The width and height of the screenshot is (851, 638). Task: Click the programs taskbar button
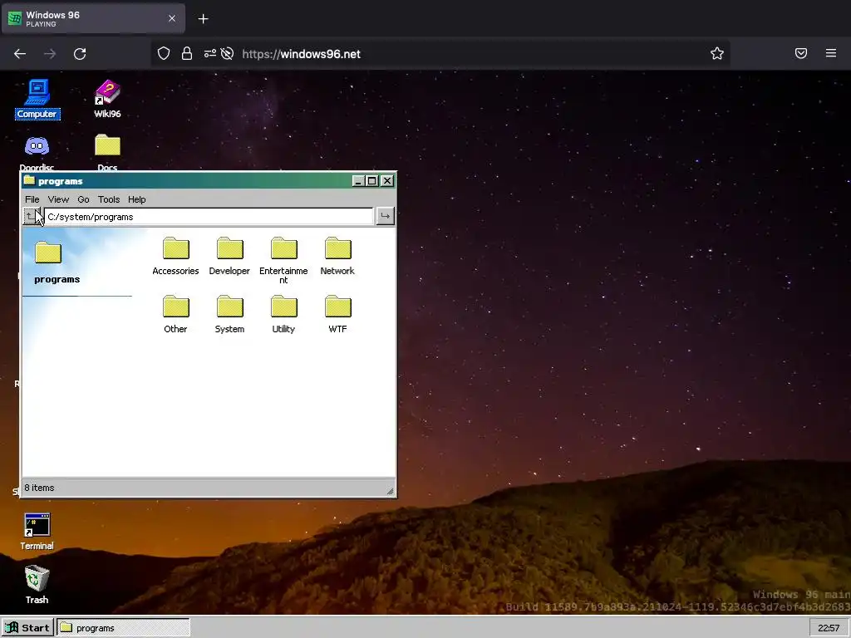[123, 628]
